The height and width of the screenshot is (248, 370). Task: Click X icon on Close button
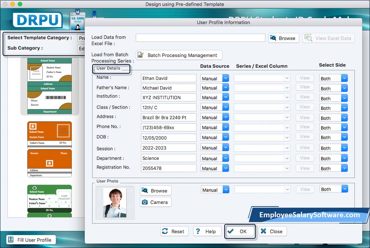263,231
